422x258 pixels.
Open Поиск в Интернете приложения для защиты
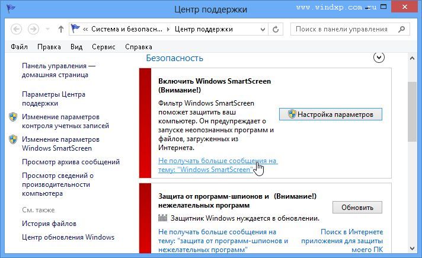click(342, 241)
